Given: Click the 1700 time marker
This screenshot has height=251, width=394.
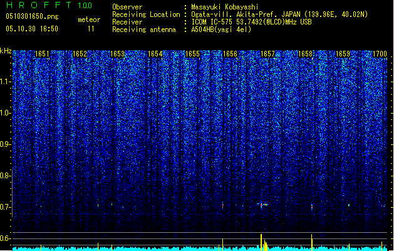Looking at the screenshot, I should point(380,54).
